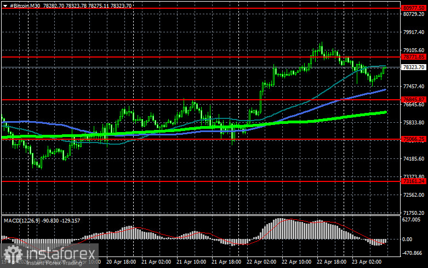Select the current price label 78323.70
Screen dimensions: 428x268
click(x=414, y=67)
